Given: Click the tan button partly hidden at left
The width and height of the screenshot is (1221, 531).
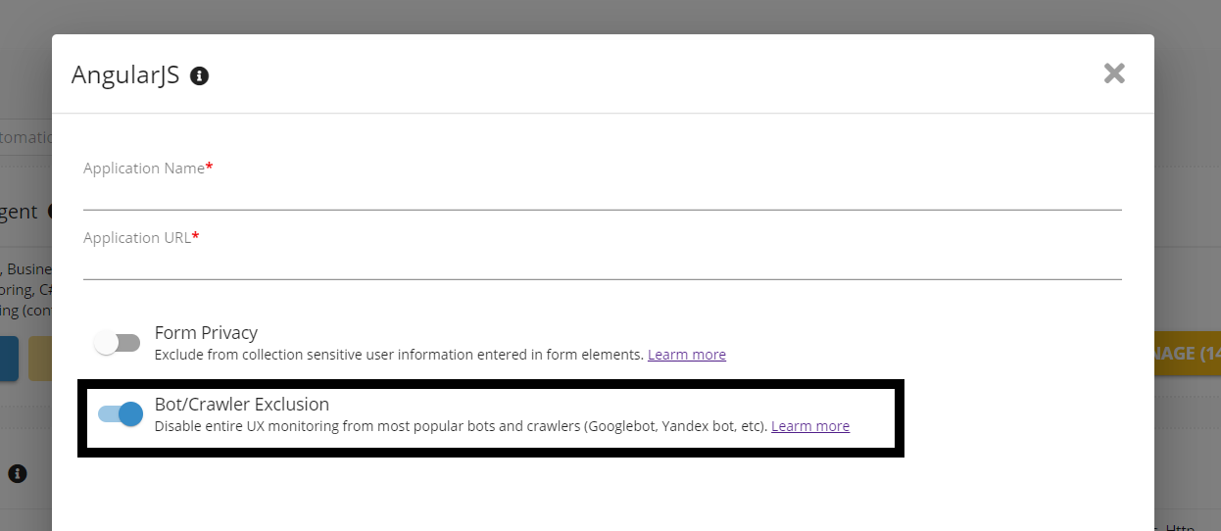Looking at the screenshot, I should tap(40, 359).
